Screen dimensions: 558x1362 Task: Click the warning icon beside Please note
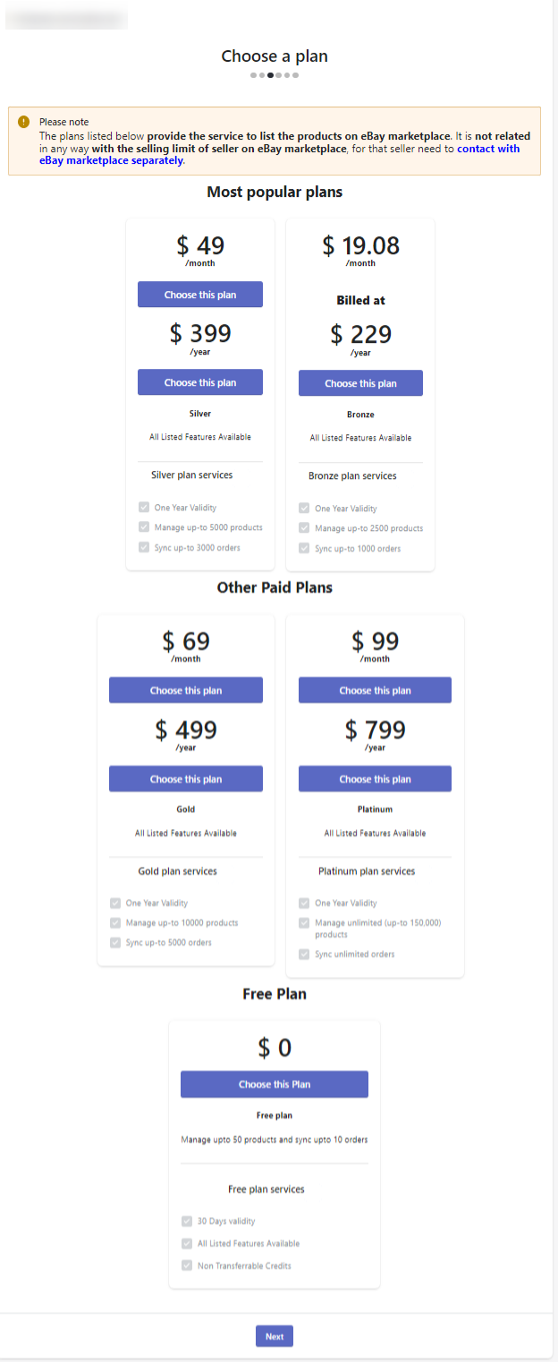click(x=23, y=122)
